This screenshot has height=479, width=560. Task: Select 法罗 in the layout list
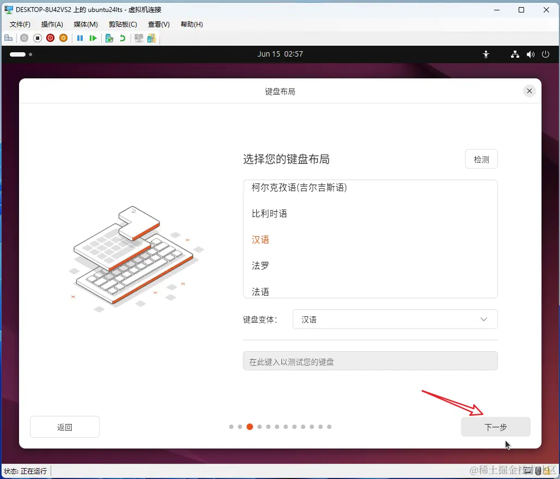click(x=370, y=266)
